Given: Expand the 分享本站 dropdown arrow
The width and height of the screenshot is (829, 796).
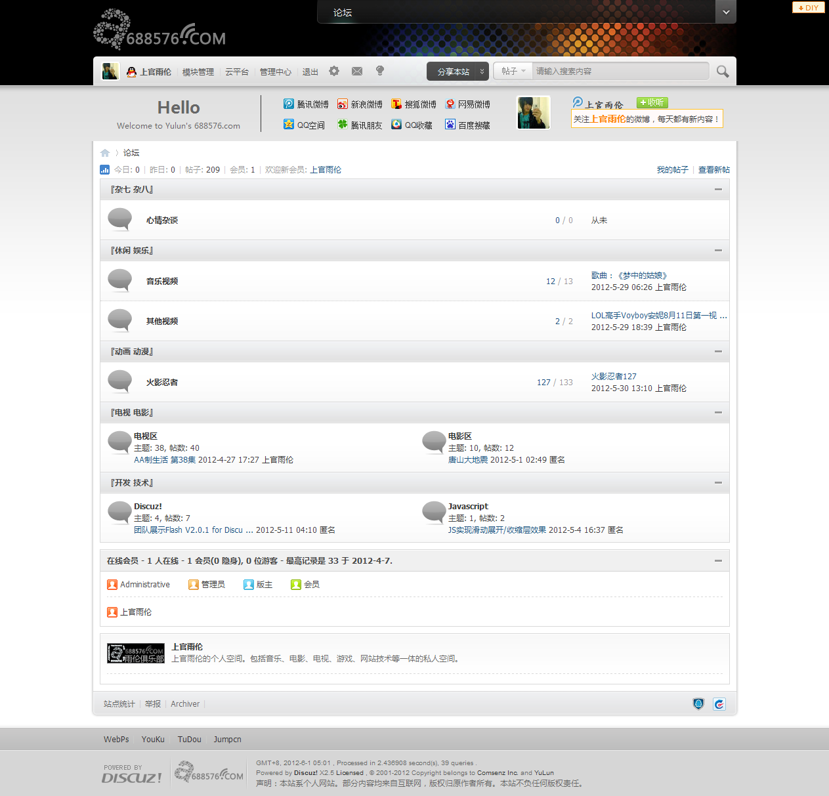Looking at the screenshot, I should coord(482,71).
